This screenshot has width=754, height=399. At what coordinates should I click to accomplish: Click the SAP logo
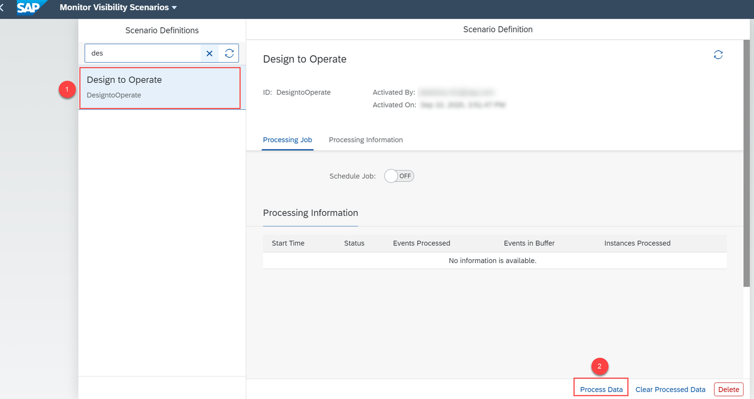click(x=31, y=7)
